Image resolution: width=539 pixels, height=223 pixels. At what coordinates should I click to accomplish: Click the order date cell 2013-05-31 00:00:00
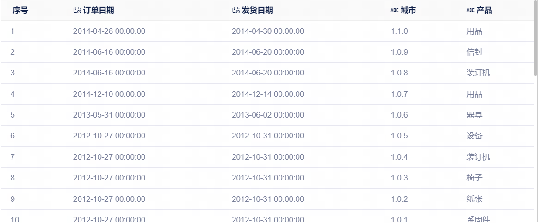tap(109, 115)
